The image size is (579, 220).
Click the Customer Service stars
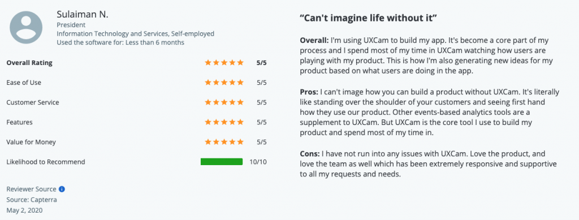pyautogui.click(x=224, y=102)
